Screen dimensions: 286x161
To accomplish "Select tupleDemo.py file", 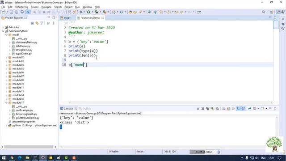I will pyautogui.click(x=24, y=54).
